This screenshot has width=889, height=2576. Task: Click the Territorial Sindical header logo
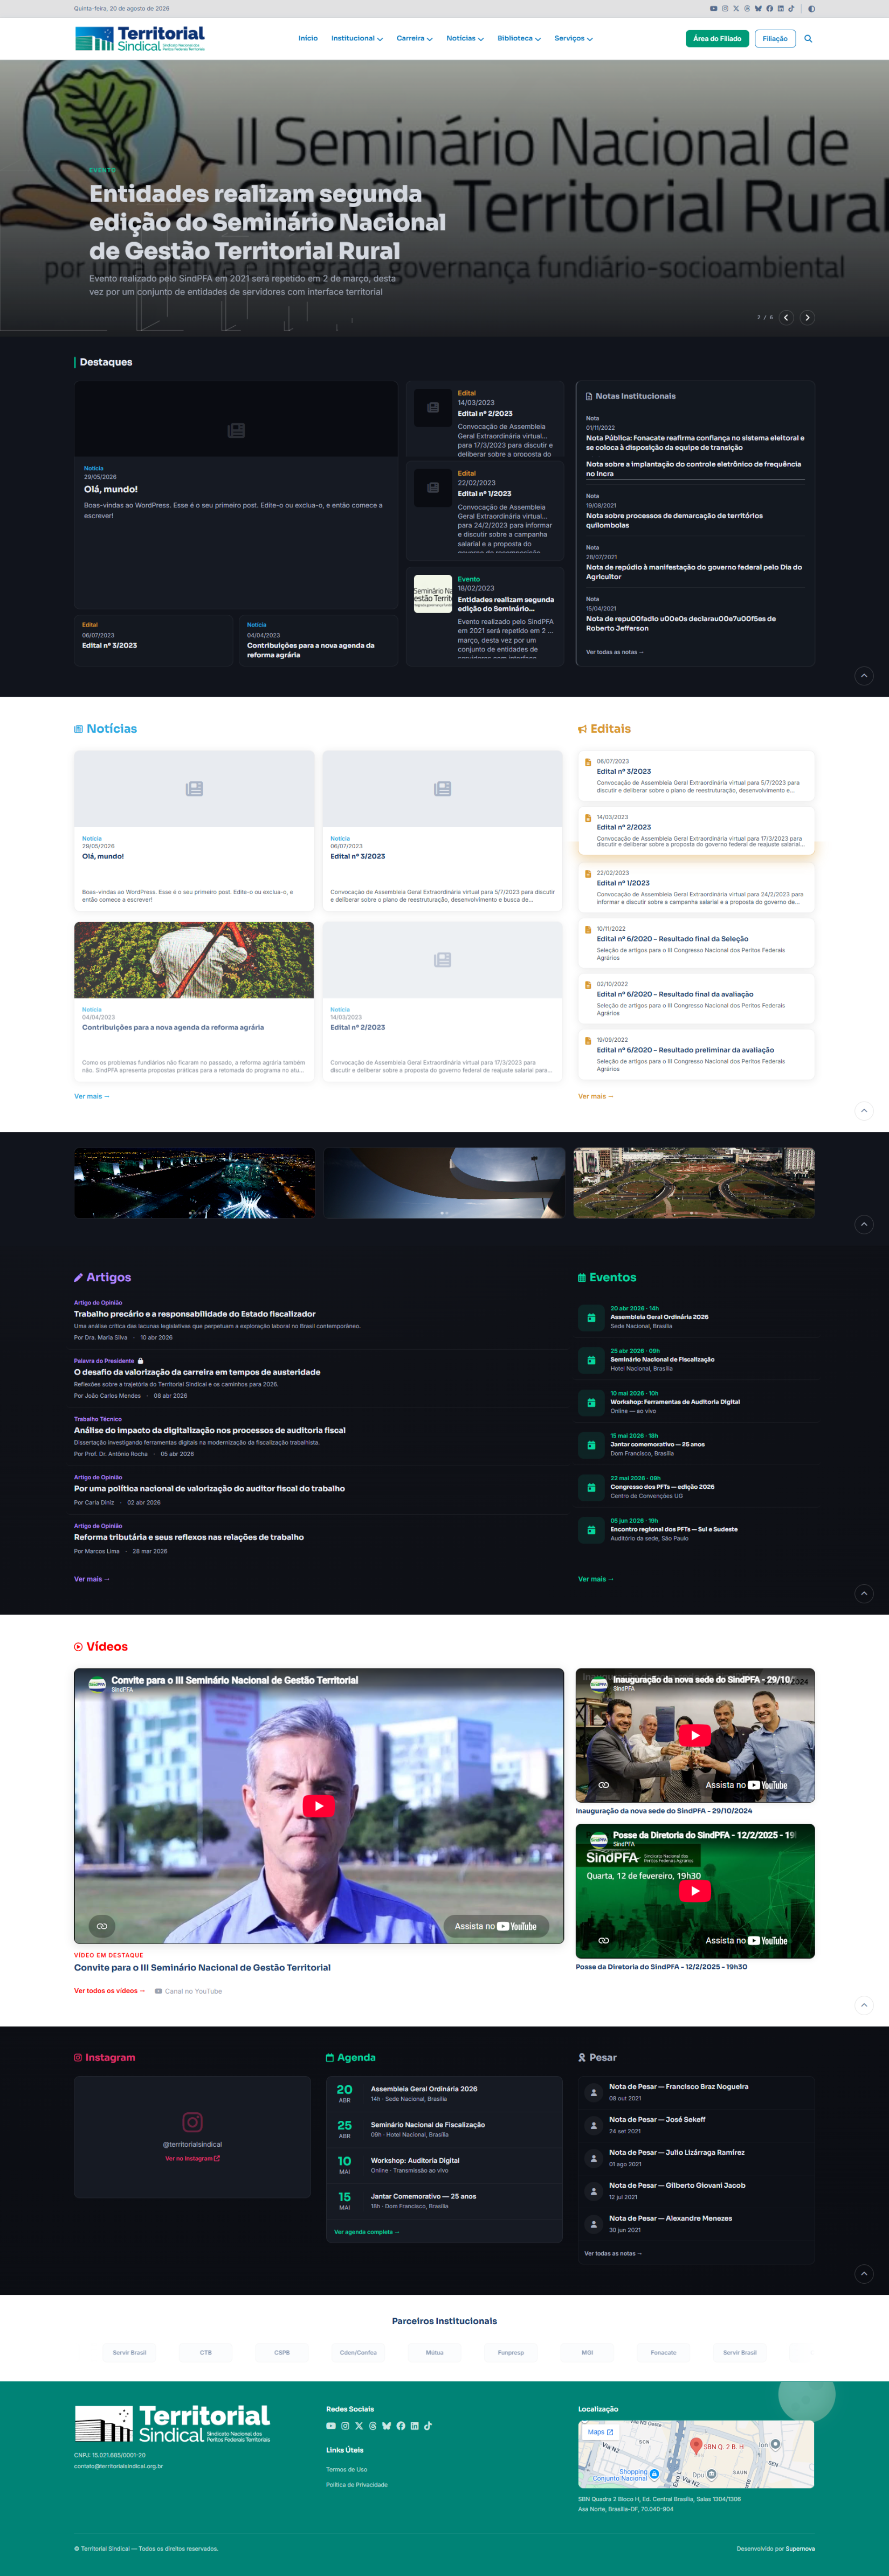140,39
